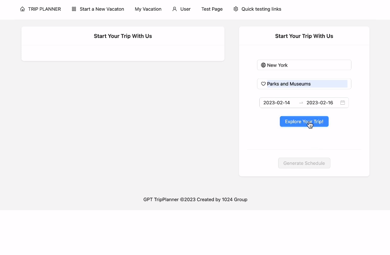Screen dimensions: 390x255
Task: Open the My Vacation menu item
Action: pos(148,9)
